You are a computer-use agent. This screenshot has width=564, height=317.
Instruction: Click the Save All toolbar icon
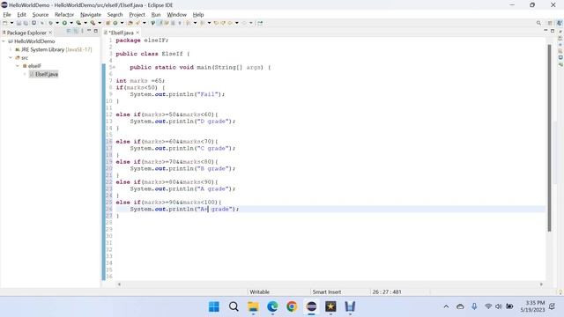[26, 23]
